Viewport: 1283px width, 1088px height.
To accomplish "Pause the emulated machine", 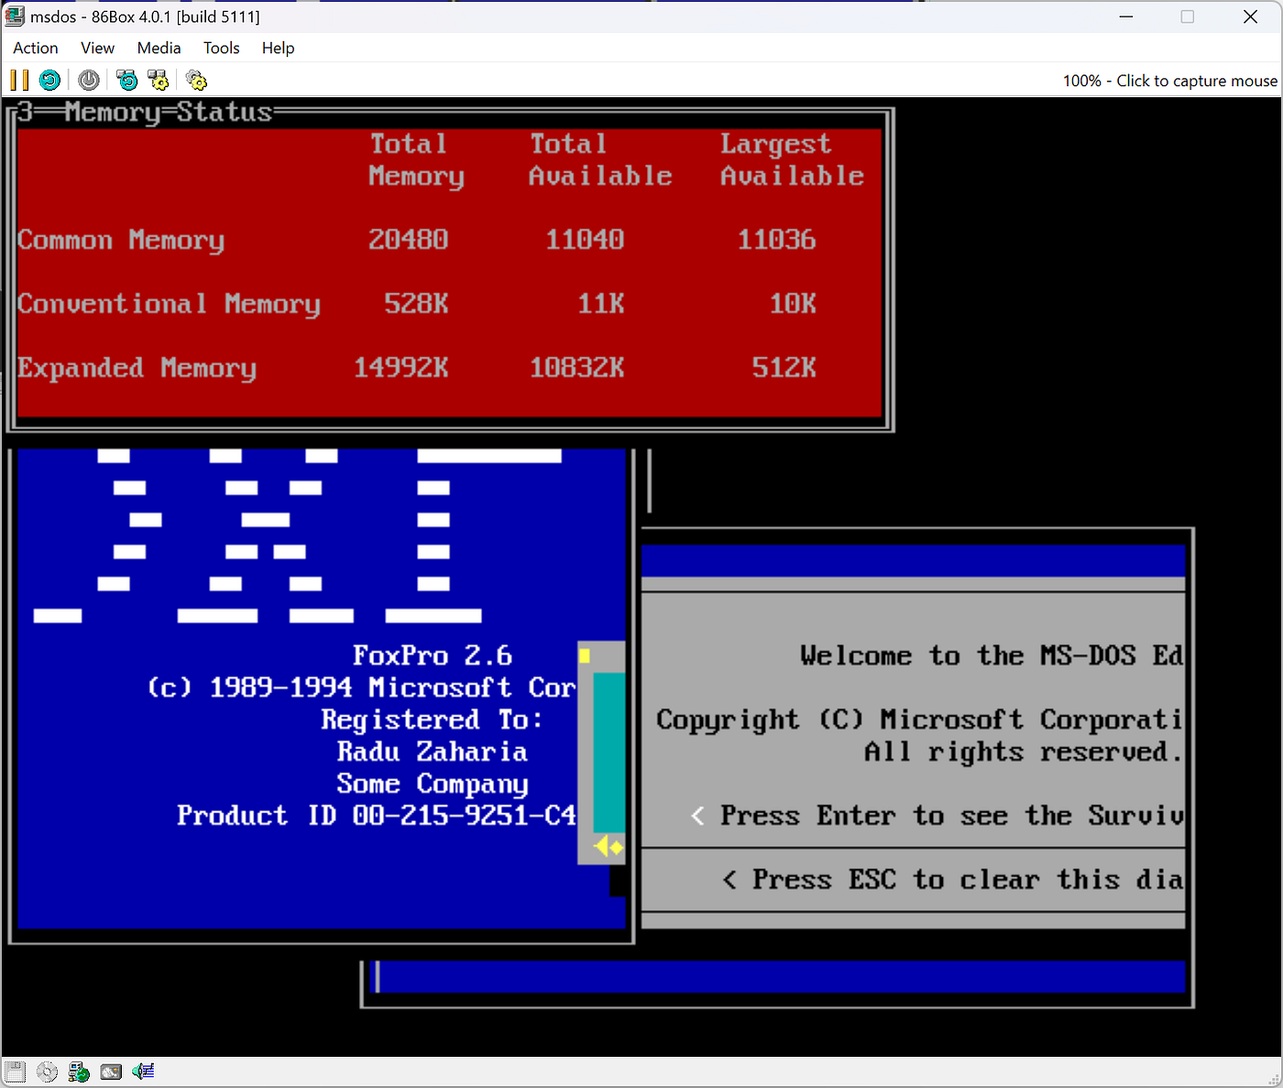I will point(19,81).
